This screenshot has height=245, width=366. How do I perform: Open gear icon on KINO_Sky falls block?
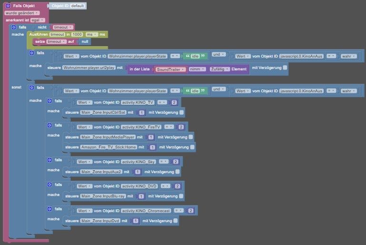49,160
